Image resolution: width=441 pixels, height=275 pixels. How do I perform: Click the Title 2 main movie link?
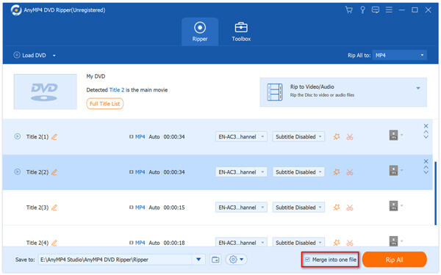pyautogui.click(x=117, y=89)
